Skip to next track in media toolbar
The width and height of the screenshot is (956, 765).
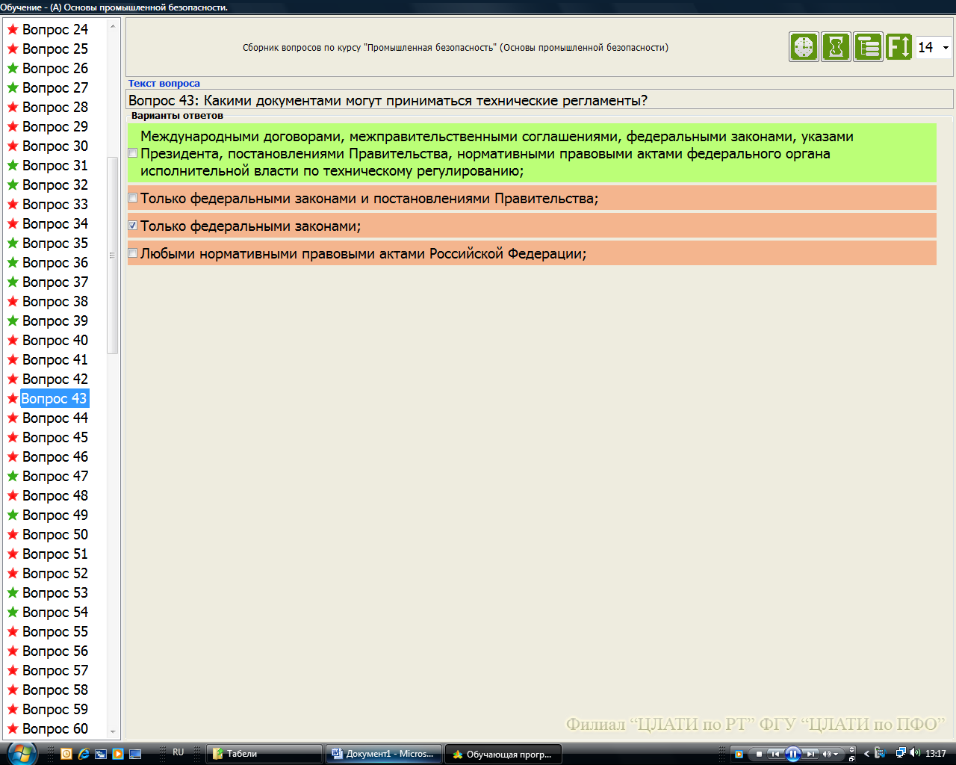tap(810, 754)
